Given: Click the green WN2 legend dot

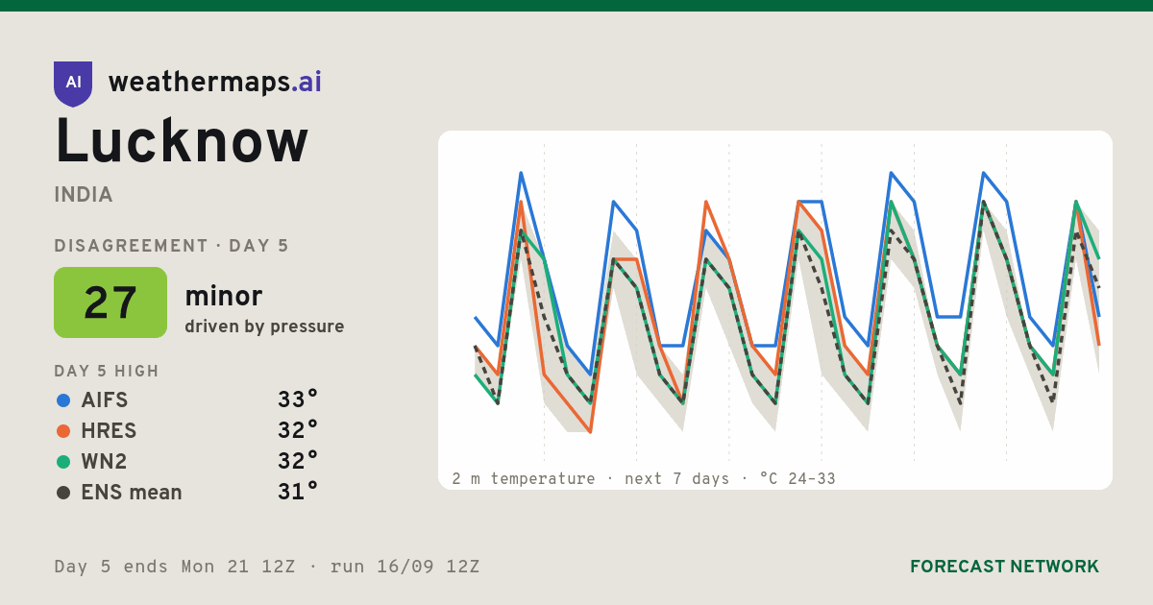Looking at the screenshot, I should (63, 461).
